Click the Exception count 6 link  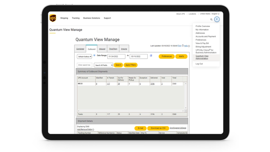coord(140,84)
